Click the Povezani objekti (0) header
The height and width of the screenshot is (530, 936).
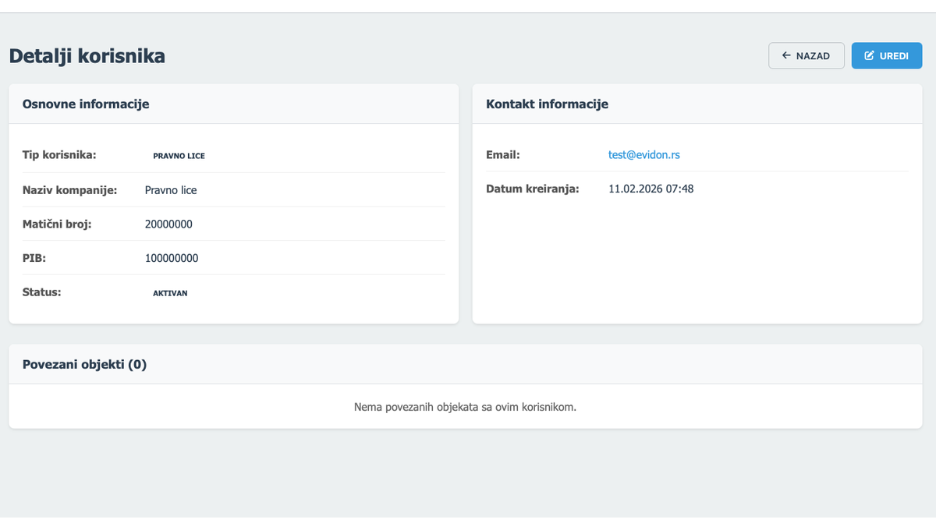(84, 364)
